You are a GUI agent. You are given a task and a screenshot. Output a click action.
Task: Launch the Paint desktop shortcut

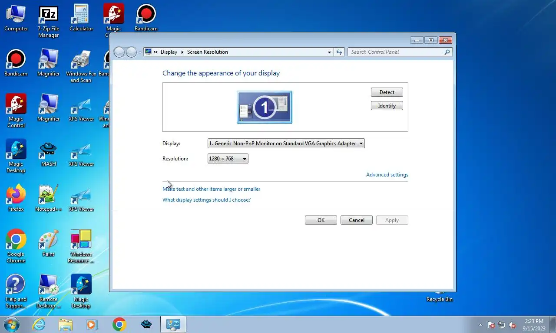click(48, 244)
